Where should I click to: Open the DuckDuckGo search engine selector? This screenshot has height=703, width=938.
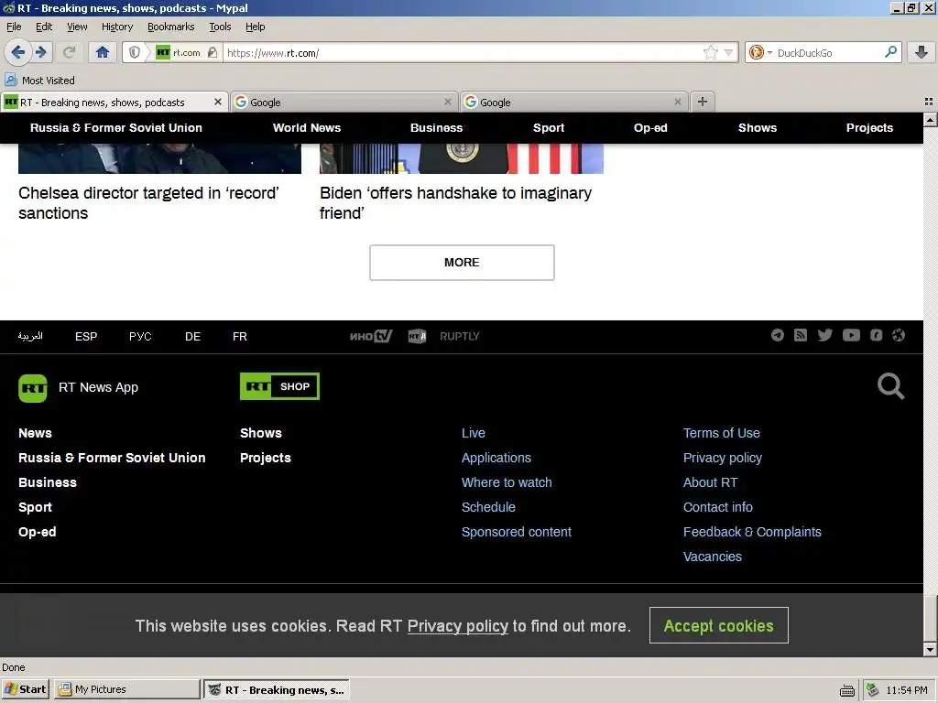tap(760, 52)
